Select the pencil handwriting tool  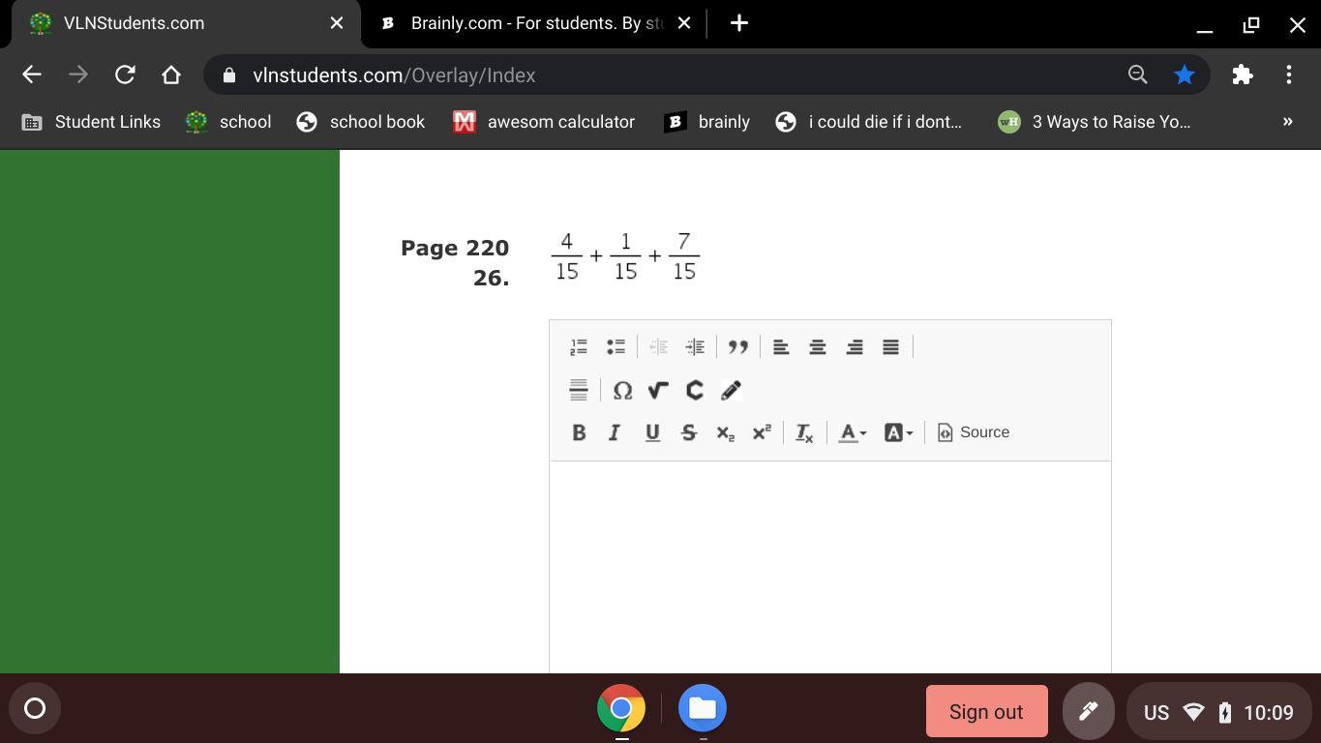731,390
